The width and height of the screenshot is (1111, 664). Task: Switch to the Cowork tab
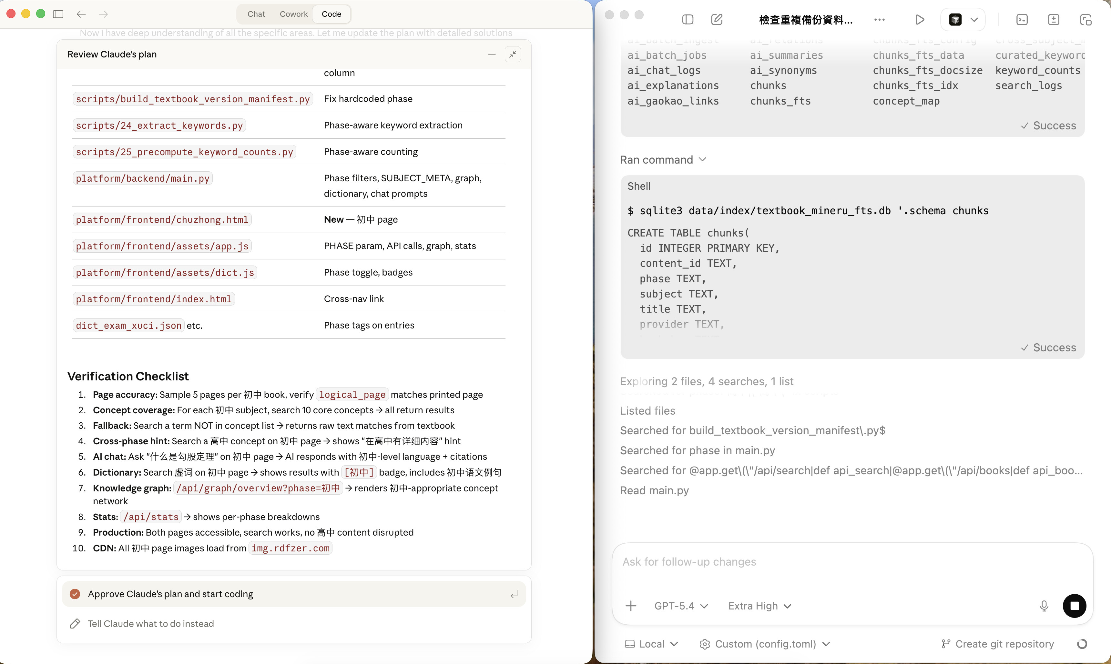click(294, 14)
